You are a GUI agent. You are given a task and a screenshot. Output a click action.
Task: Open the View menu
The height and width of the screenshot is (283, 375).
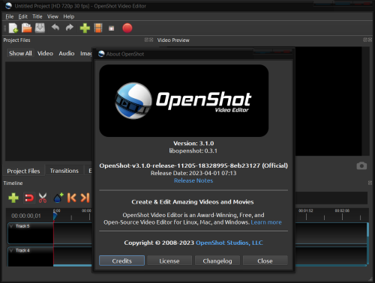tap(52, 16)
